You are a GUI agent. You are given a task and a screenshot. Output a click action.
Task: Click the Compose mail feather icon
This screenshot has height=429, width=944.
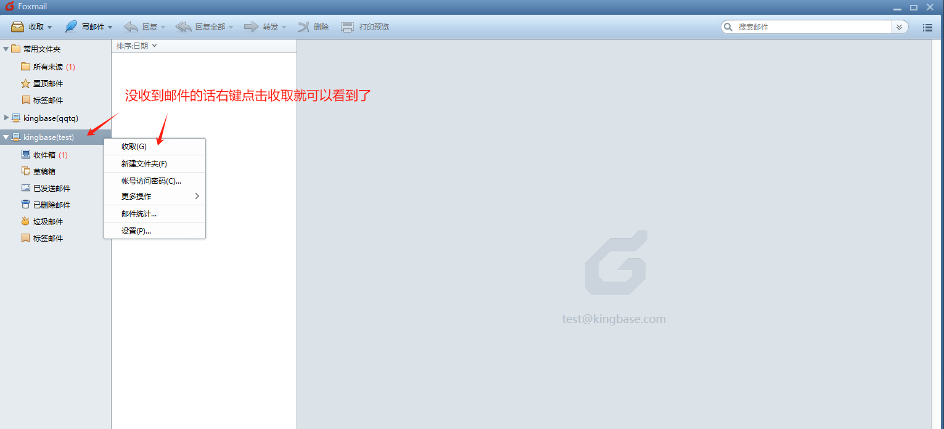72,27
